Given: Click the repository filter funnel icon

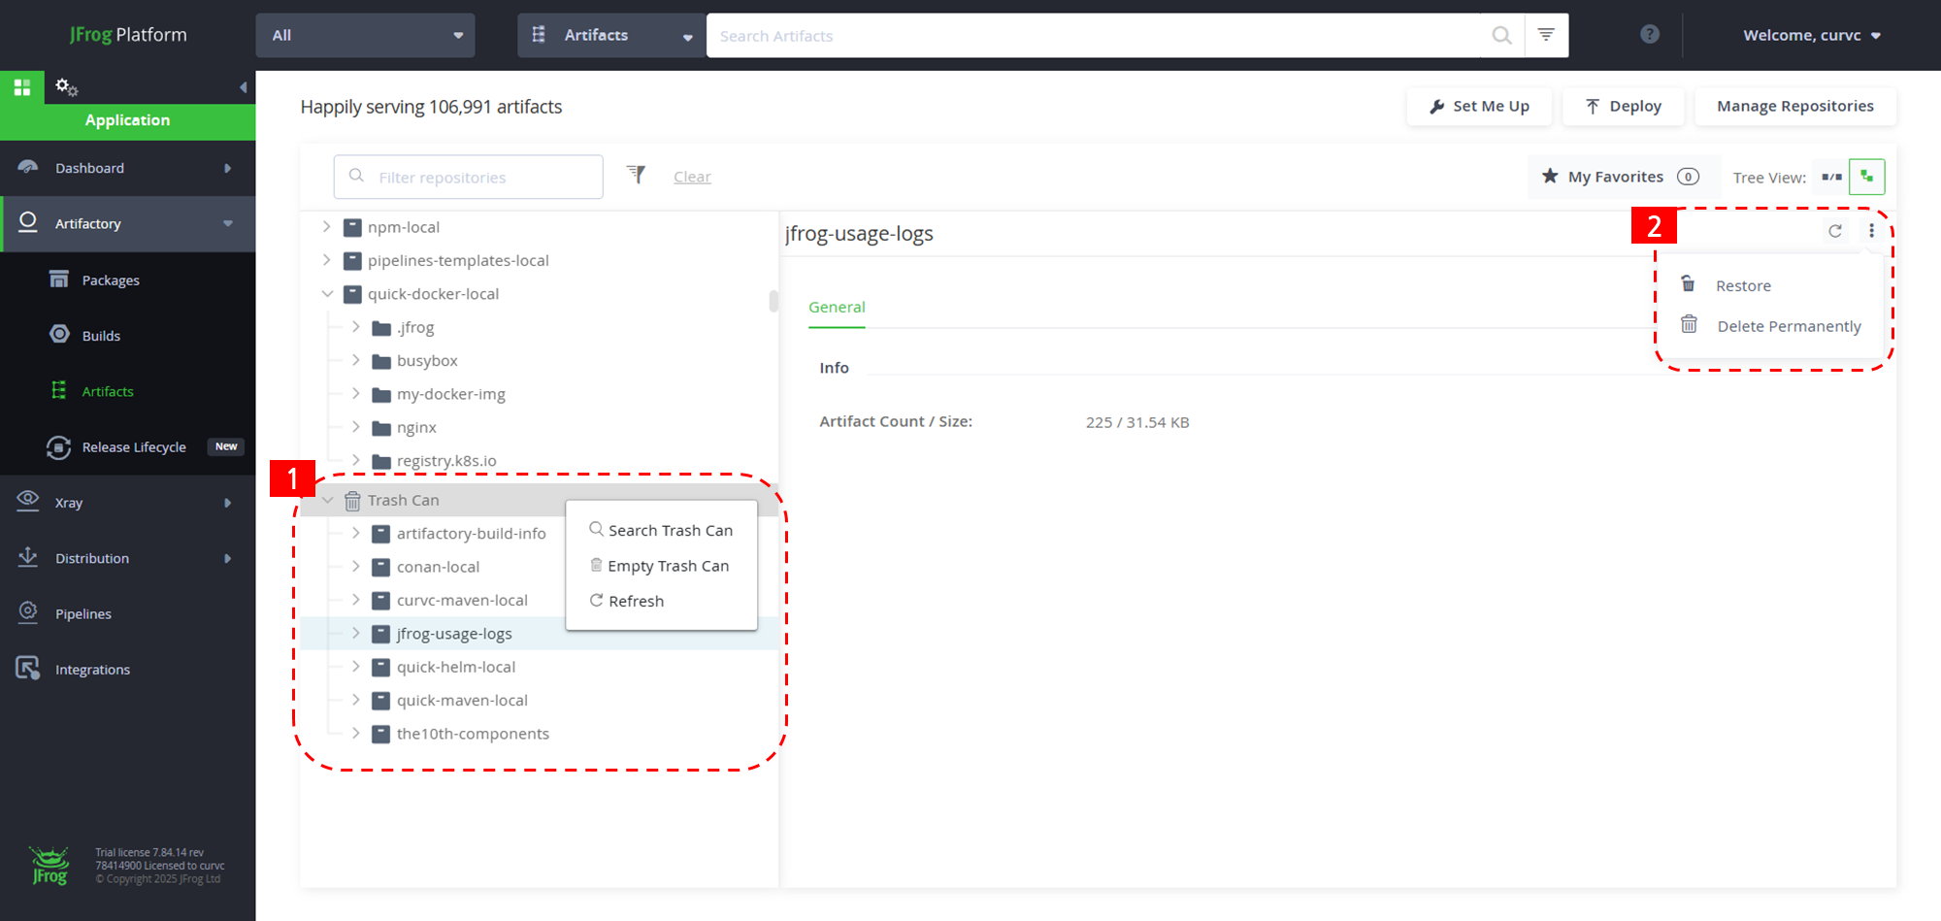Looking at the screenshot, I should tap(636, 175).
